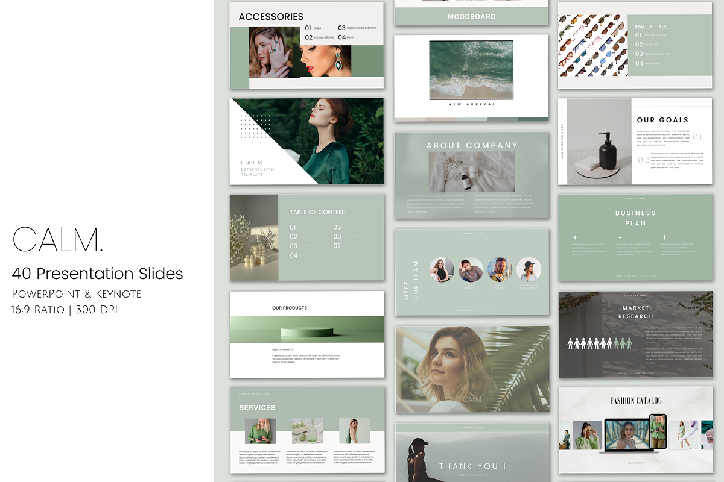Click the 'PowerPoint & Keynote' text

[x=76, y=294]
